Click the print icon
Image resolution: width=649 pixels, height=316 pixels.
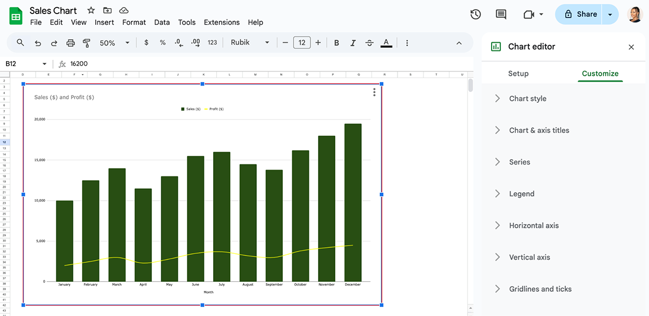[70, 43]
